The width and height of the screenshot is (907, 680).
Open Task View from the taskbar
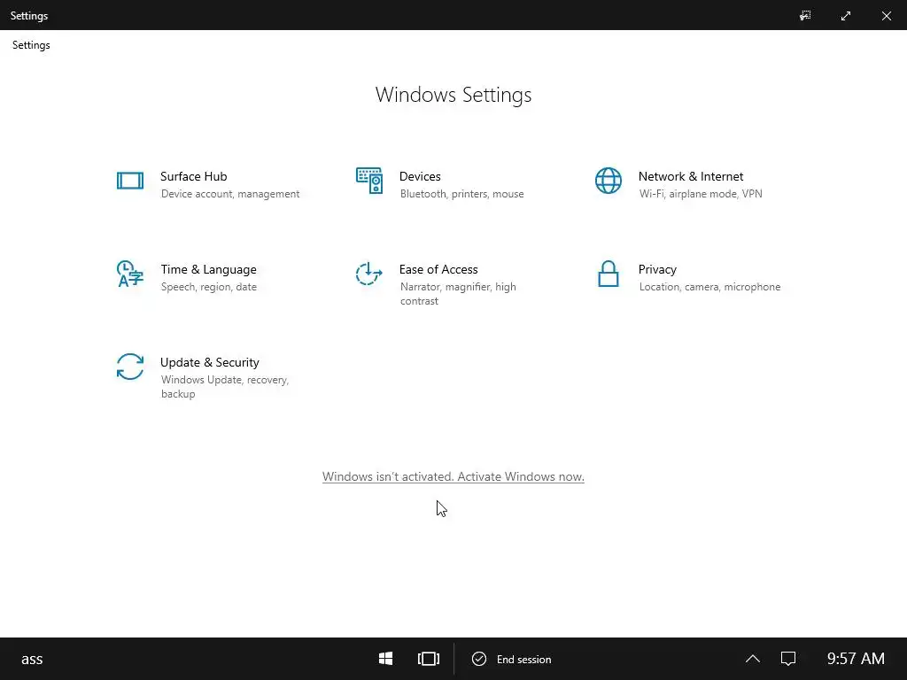point(429,659)
